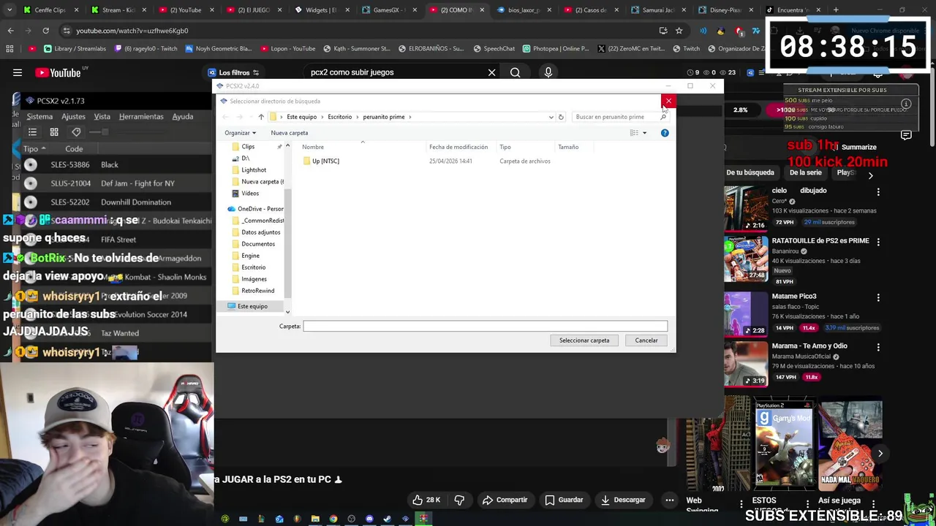
Task: Select the De tu búsqueda filter chip
Action: (x=750, y=172)
